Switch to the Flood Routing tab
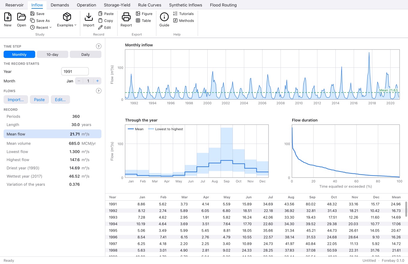The width and height of the screenshot is (408, 264). [x=223, y=5]
